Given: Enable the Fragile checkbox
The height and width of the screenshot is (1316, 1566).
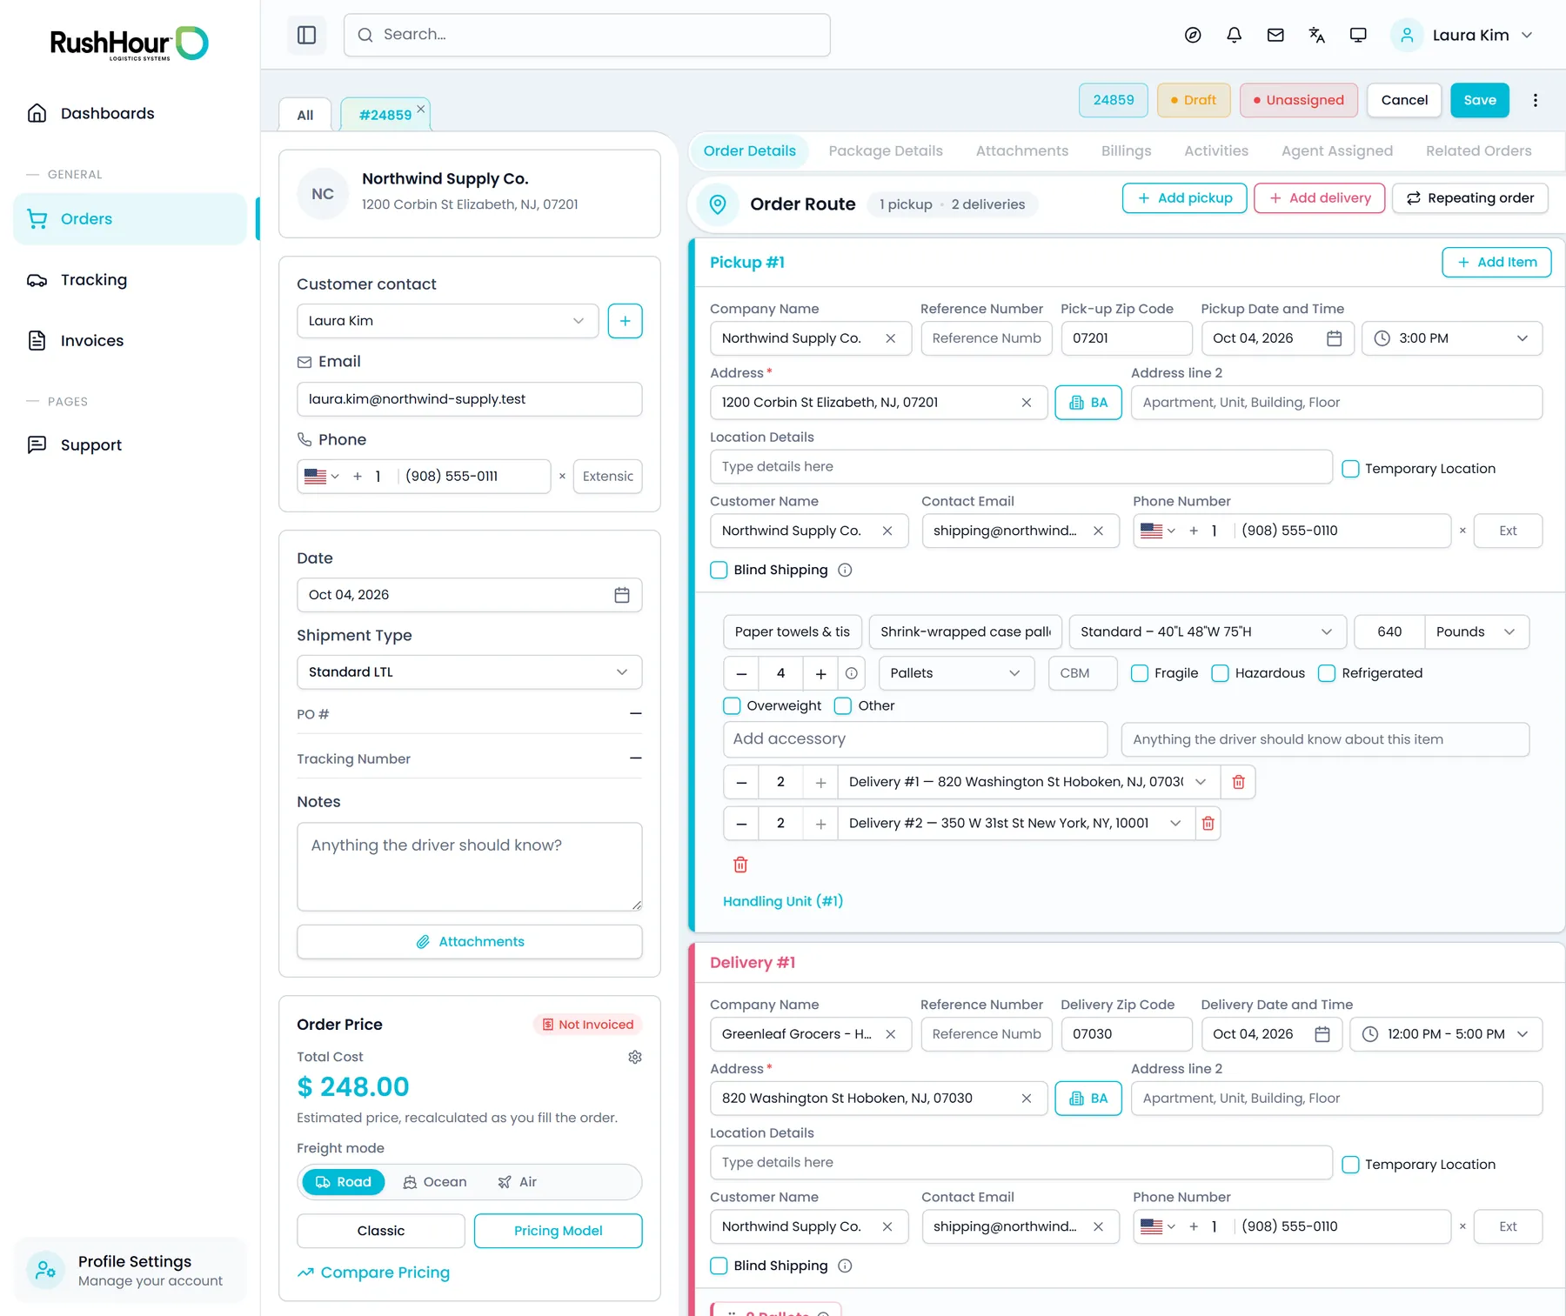Looking at the screenshot, I should click(1139, 673).
